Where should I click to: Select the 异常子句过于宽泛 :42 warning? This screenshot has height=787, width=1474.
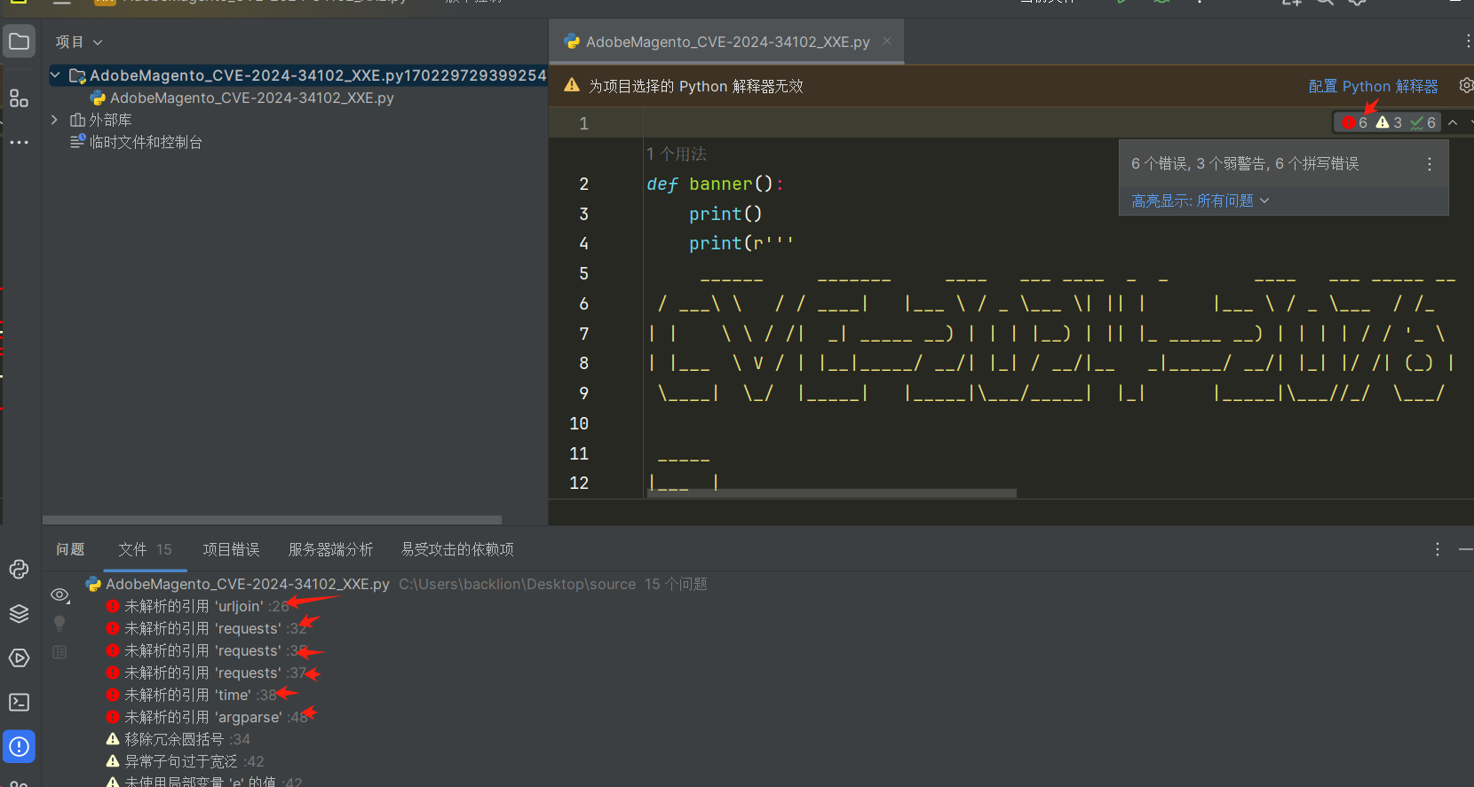point(186,761)
